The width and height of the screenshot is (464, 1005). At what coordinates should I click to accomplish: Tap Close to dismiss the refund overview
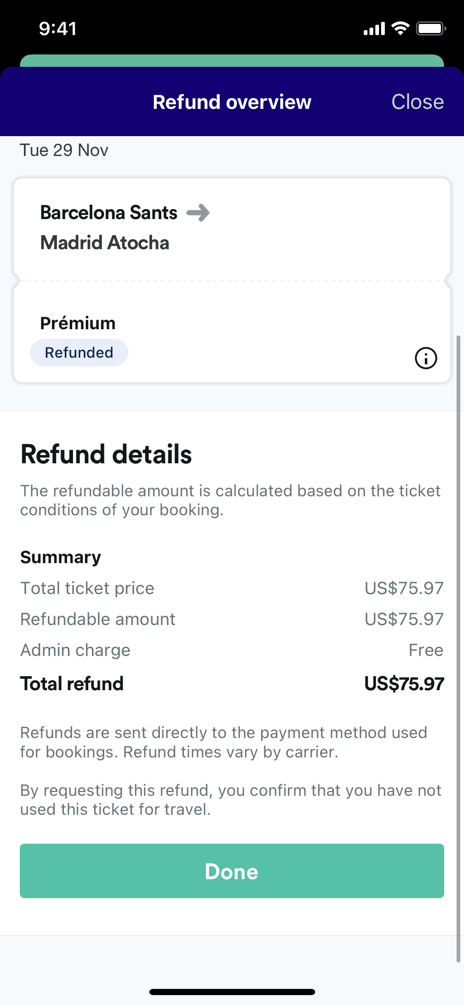pyautogui.click(x=418, y=101)
